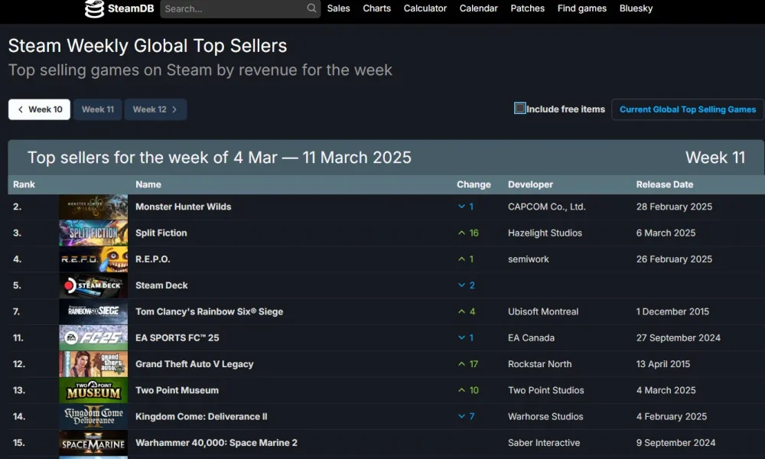The height and width of the screenshot is (459, 765).
Task: Click 13 April 2015 release date
Action: [663, 364]
